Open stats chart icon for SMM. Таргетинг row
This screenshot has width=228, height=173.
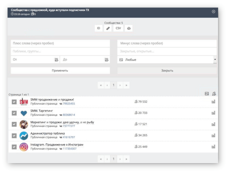(x=213, y=113)
